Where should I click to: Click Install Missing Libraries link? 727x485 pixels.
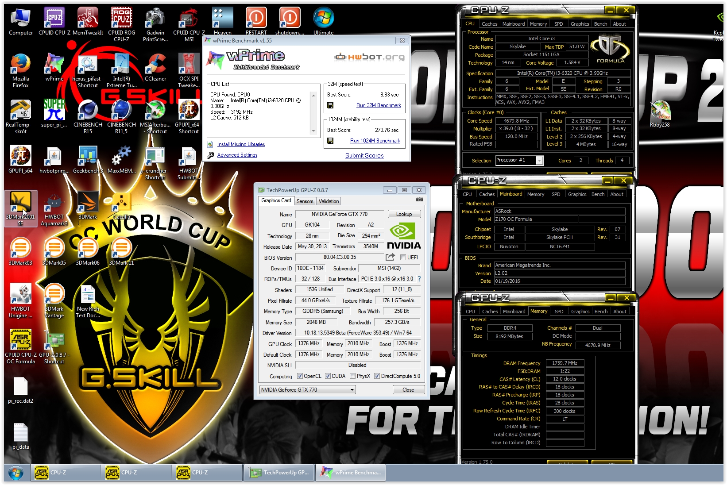tap(241, 144)
